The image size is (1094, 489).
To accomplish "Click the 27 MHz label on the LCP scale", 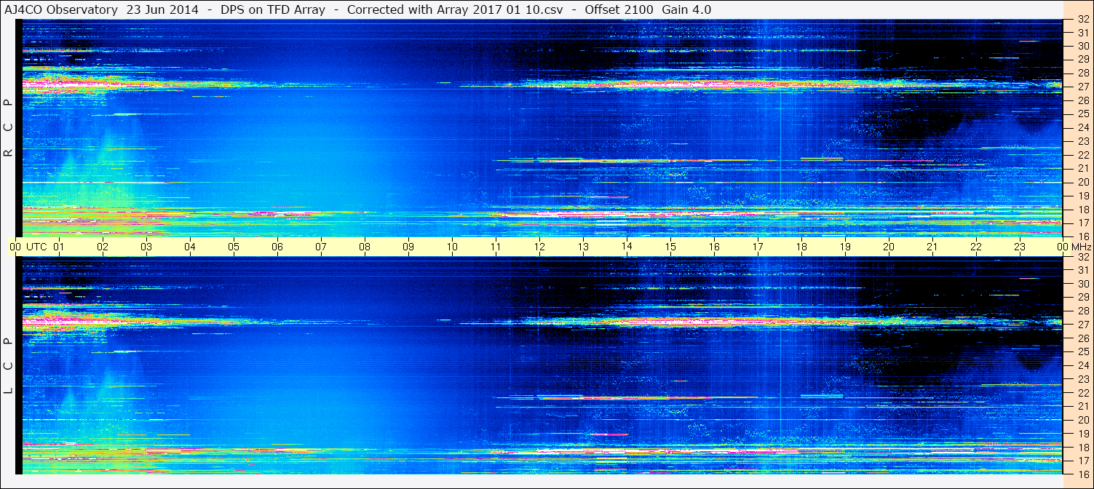I will pyautogui.click(x=1082, y=325).
